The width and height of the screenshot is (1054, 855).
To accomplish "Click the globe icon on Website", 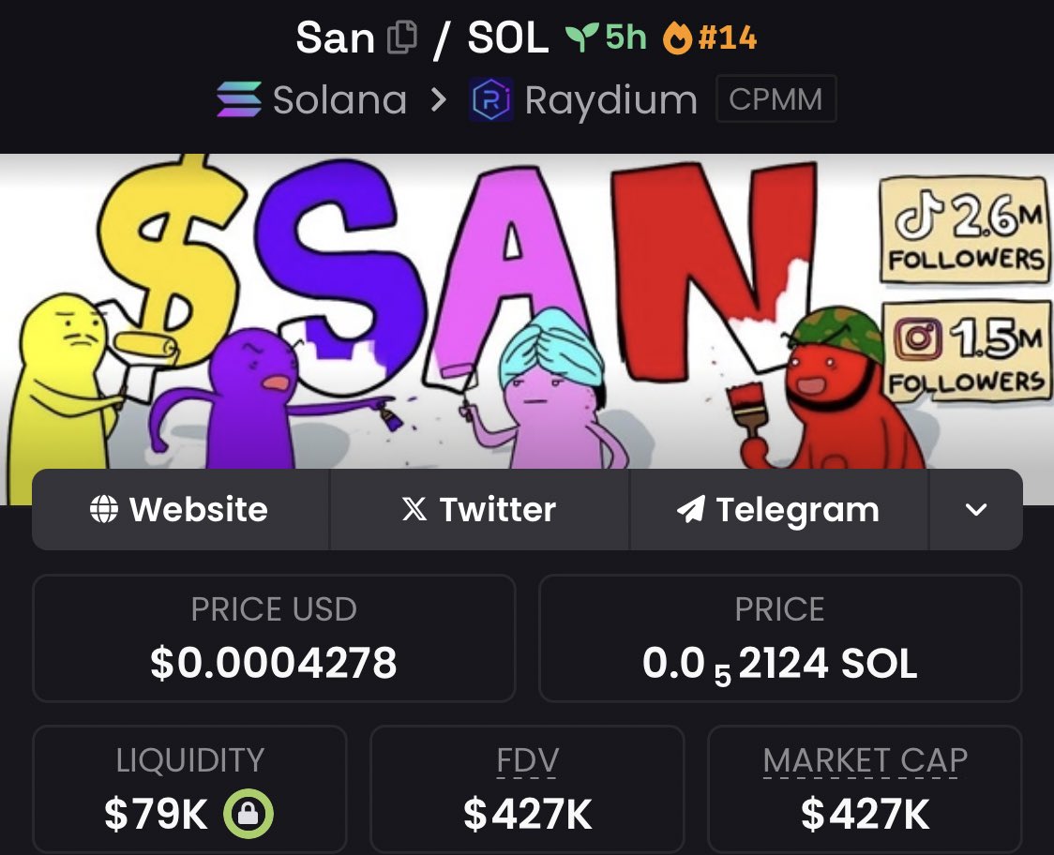I will click(103, 509).
